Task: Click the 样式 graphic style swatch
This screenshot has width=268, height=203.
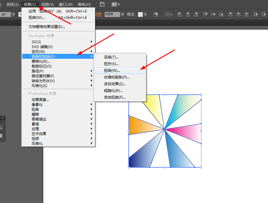Action: coord(140,14)
